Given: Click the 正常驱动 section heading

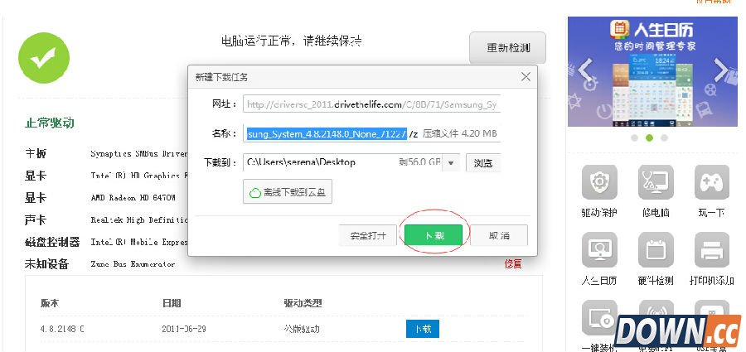Looking at the screenshot, I should coord(50,123).
